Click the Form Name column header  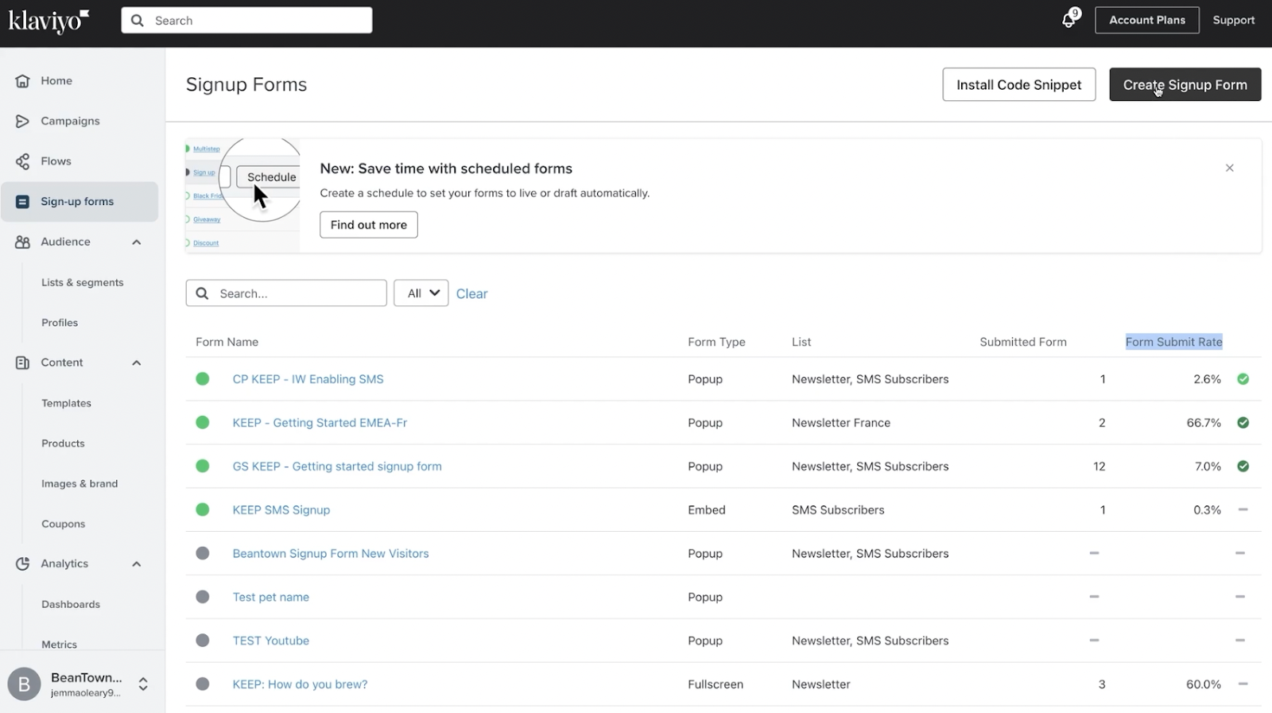pyautogui.click(x=227, y=342)
